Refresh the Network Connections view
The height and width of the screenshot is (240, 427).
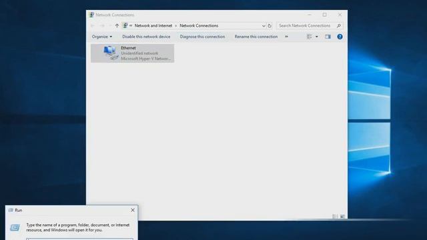pyautogui.click(x=270, y=26)
